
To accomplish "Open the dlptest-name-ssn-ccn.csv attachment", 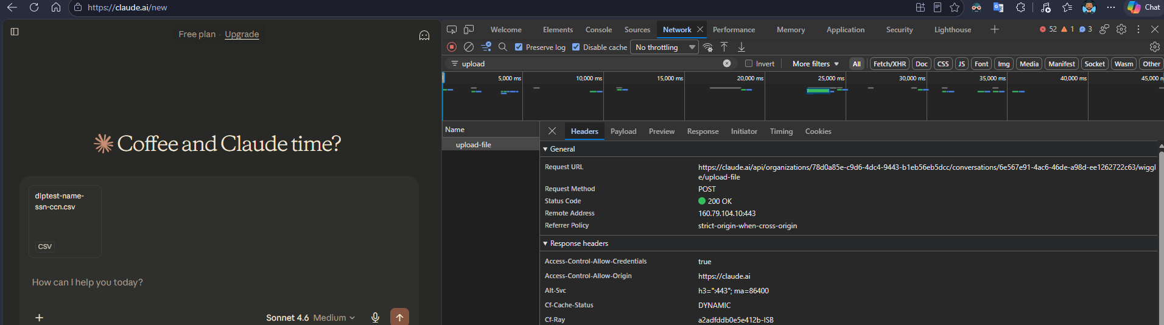I will pos(65,222).
